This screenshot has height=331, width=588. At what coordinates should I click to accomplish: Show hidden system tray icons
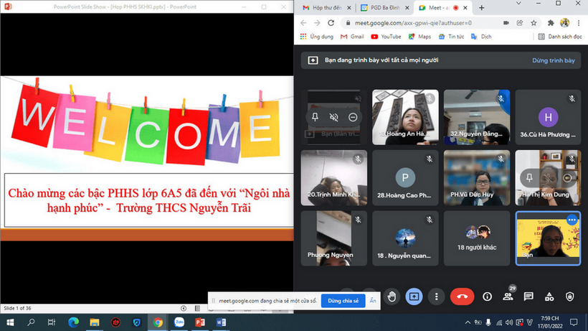click(468, 322)
